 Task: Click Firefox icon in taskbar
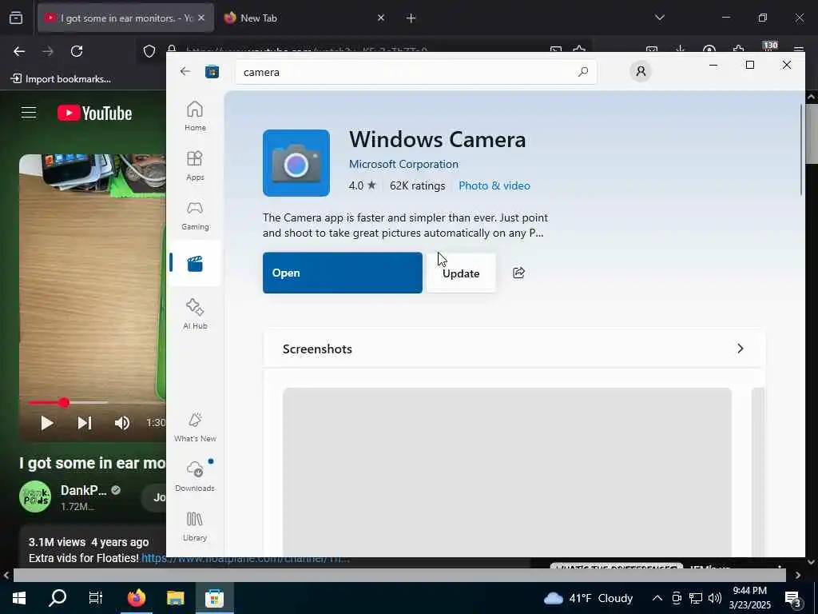click(x=136, y=598)
